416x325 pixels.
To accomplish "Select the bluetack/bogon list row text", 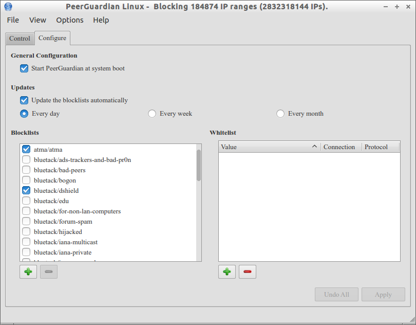I will pyautogui.click(x=55, y=180).
